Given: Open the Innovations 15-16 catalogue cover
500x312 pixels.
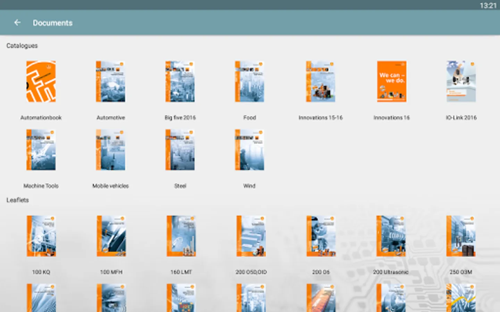Looking at the screenshot, I should coord(320,81).
